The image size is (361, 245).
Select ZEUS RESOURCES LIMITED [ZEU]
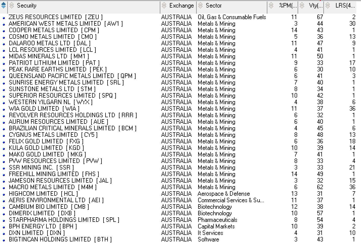tap(56, 17)
